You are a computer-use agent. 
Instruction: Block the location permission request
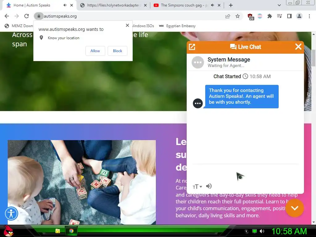(118, 51)
